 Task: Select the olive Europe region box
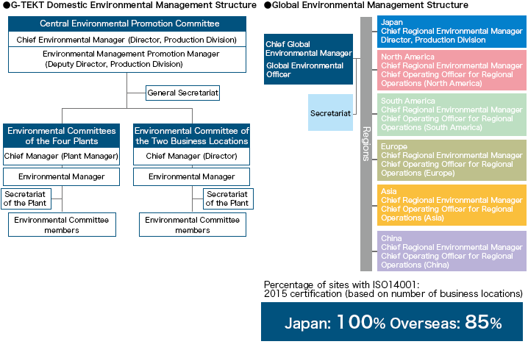tap(452, 160)
